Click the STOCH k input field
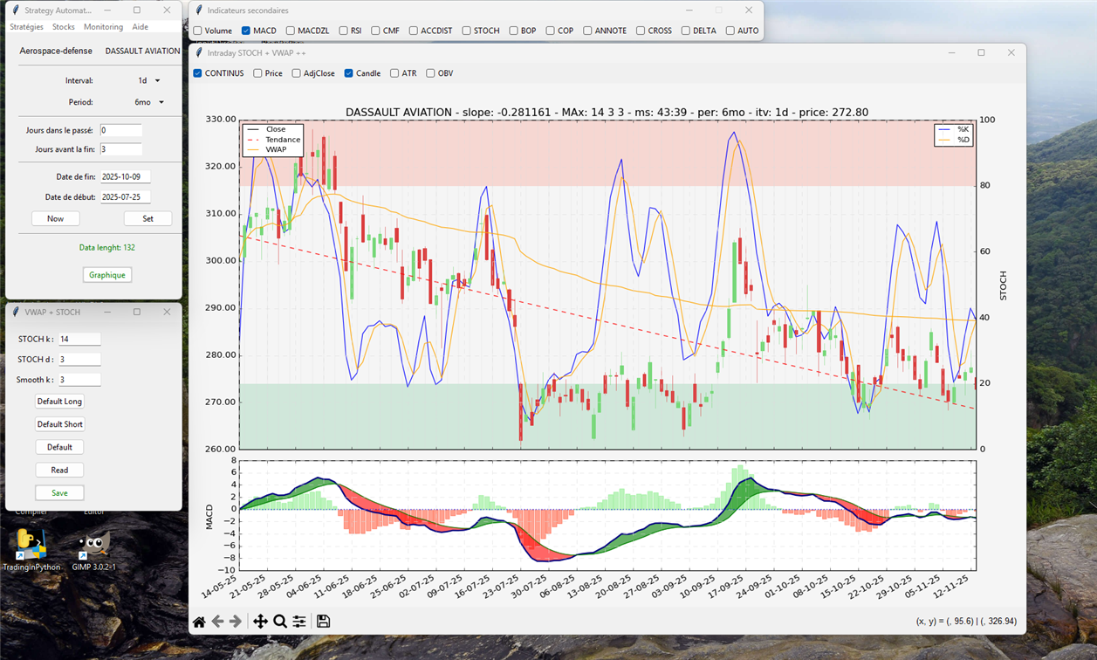This screenshot has width=1097, height=660. [79, 339]
